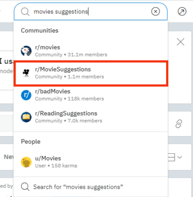
Task: Click the "158 karma" text
Action: (64, 166)
